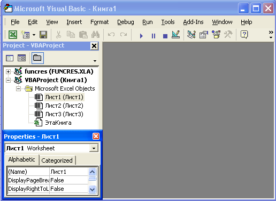This screenshot has height=201, width=276.
Task: Close the Properties - Лист1 panel
Action: coord(96,136)
